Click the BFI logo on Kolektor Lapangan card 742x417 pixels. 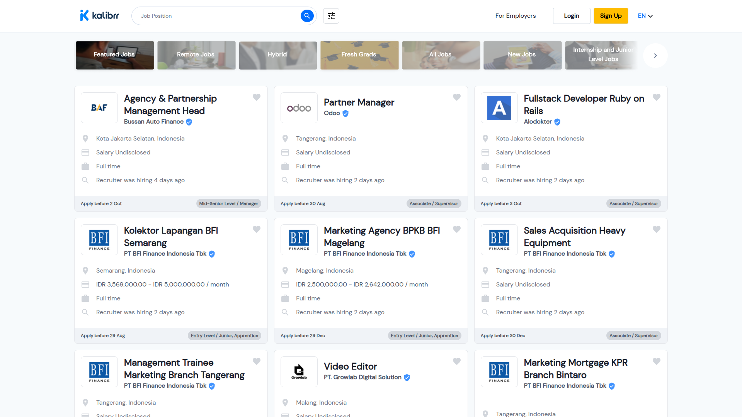99,240
